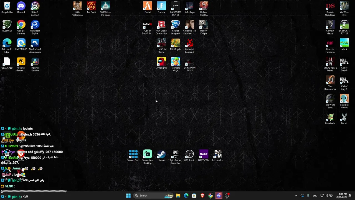This screenshot has height=200, width=355.
Task: Select Combat Master desktop icon
Action: pos(330,27)
